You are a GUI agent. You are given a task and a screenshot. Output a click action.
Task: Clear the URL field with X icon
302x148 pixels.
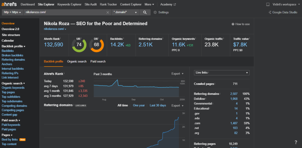(x=108, y=12)
